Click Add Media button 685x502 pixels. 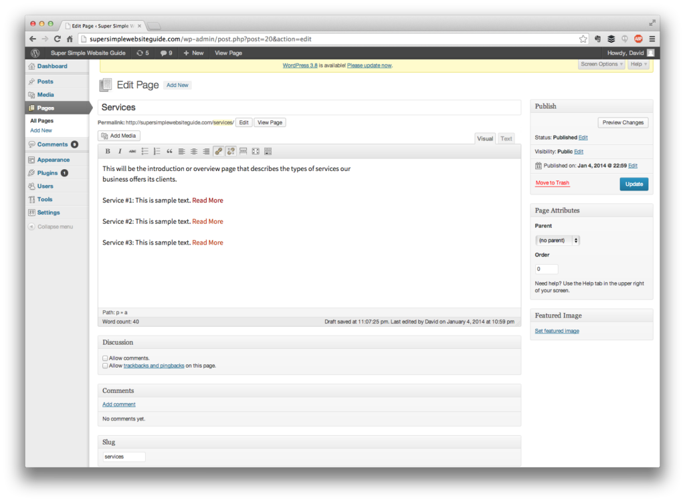119,136
